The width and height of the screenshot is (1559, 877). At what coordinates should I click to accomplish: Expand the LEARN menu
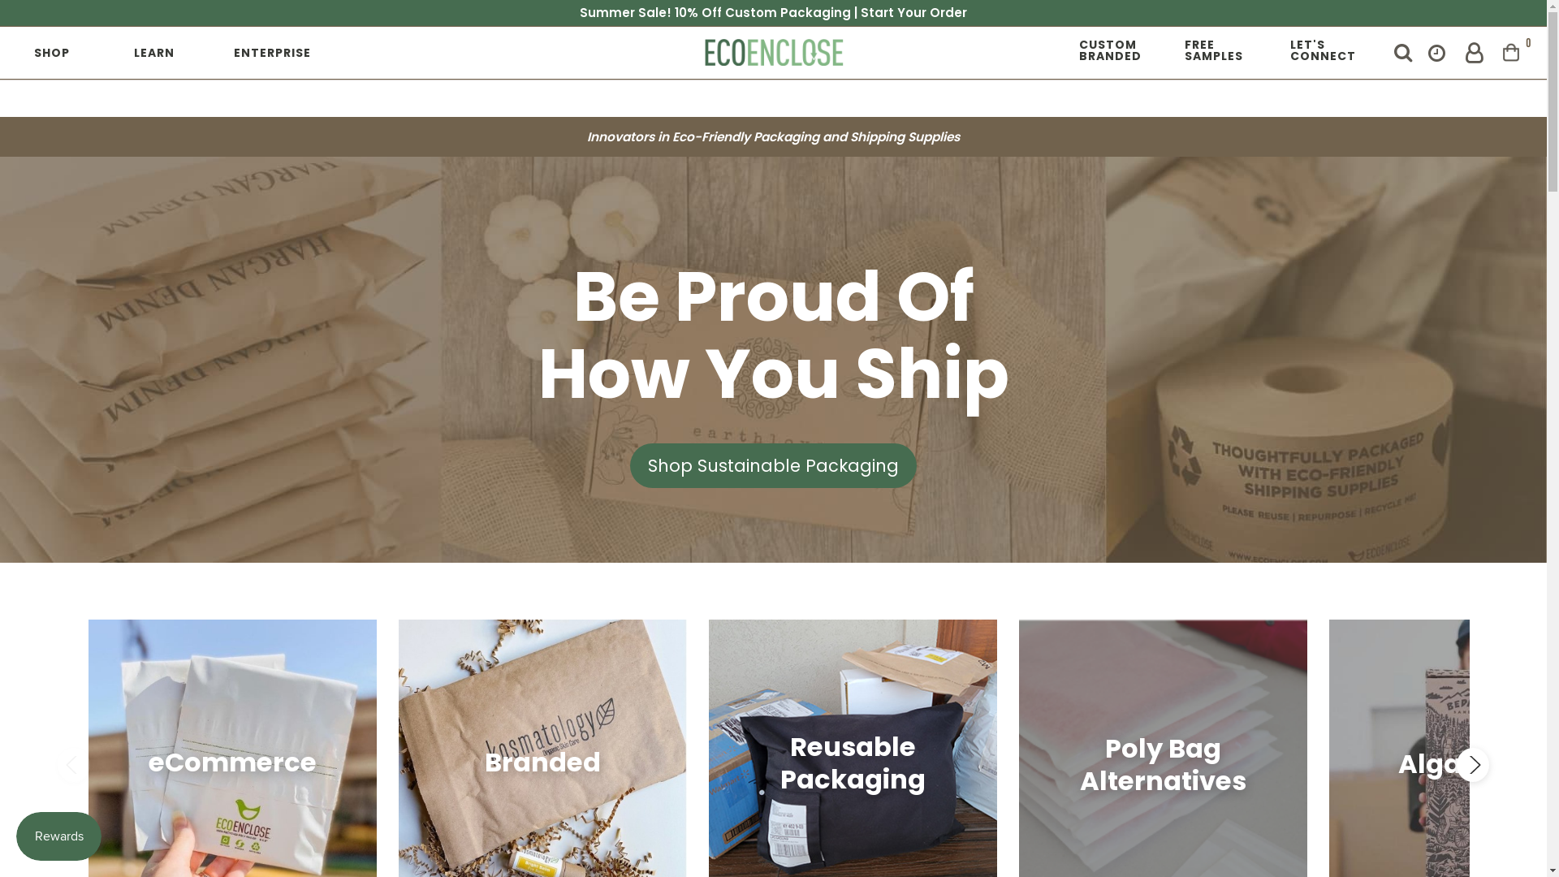154,53
